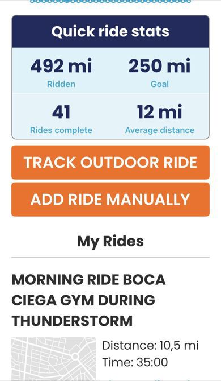Select the 250 mi Goal stat
This screenshot has width=221, height=381.
160,72
